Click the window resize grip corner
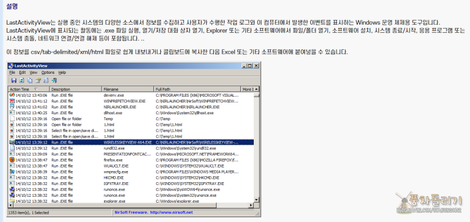 pos(257,213)
